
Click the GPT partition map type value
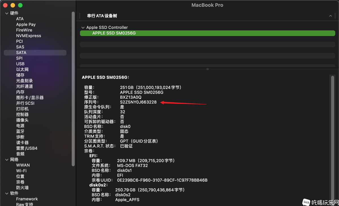click(x=139, y=141)
